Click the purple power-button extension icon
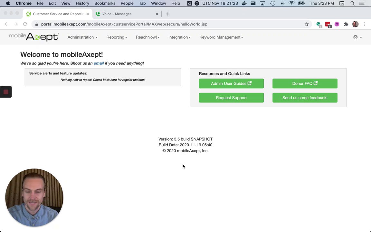Image resolution: width=371 pixels, height=232 pixels. (337, 24)
